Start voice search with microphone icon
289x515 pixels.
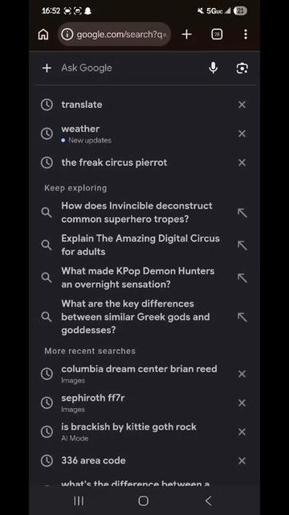pos(214,68)
